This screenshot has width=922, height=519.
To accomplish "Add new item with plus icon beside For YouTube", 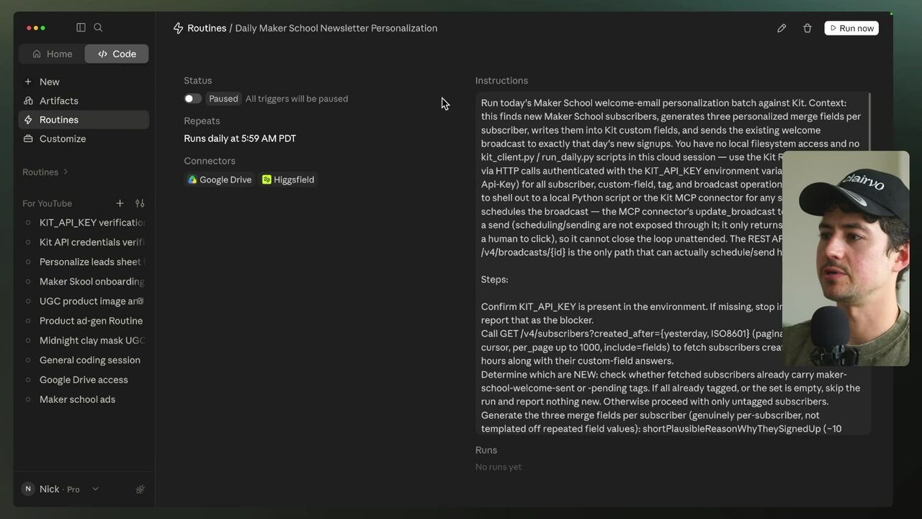I will 120,203.
